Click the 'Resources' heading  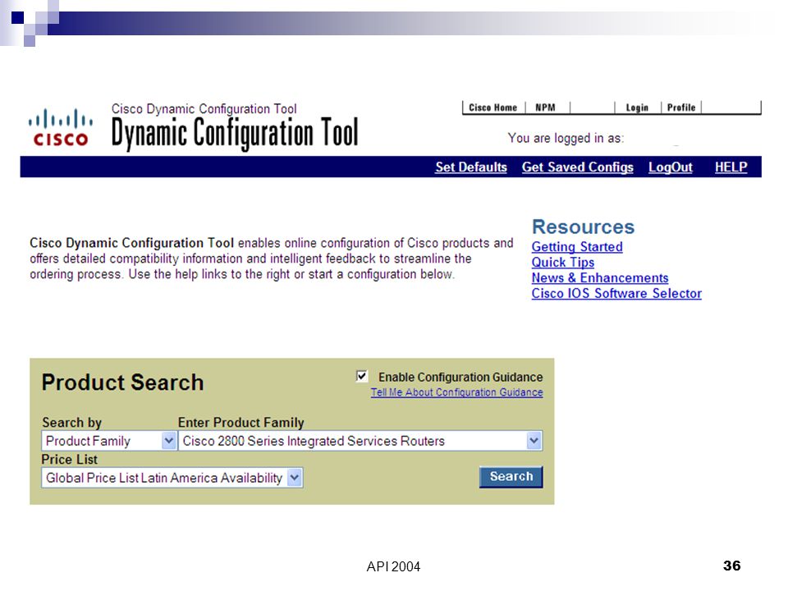point(583,227)
